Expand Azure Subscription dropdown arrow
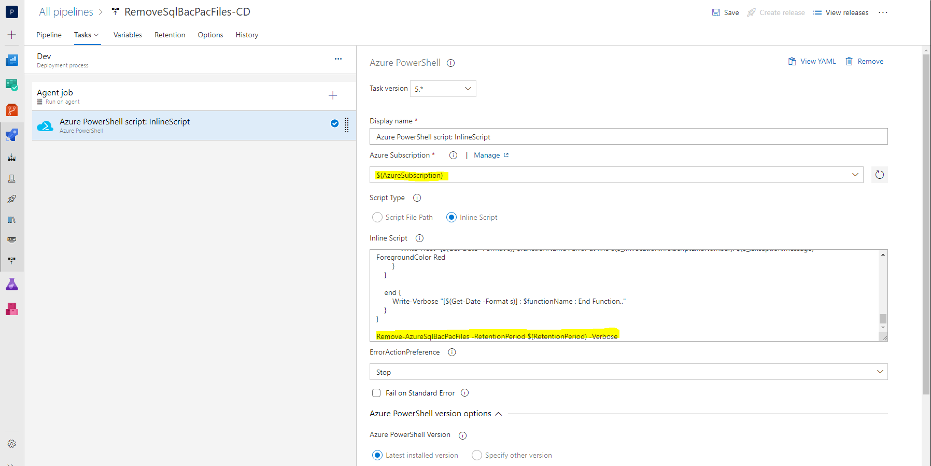 click(x=855, y=175)
